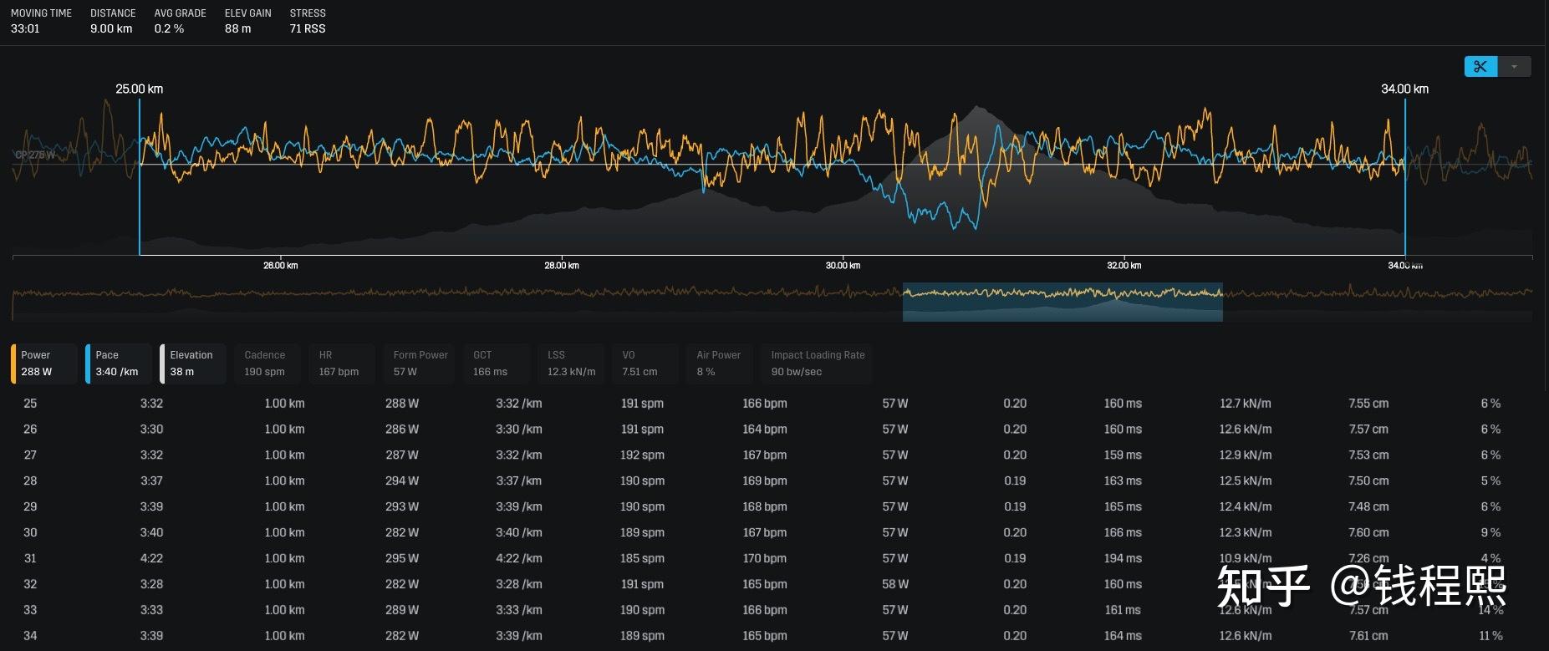
Task: Click the 25.00 km start selection marker
Action: tap(140, 89)
